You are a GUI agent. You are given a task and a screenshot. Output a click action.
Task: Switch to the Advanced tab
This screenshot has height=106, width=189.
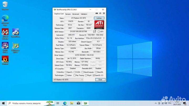[x=76, y=14]
